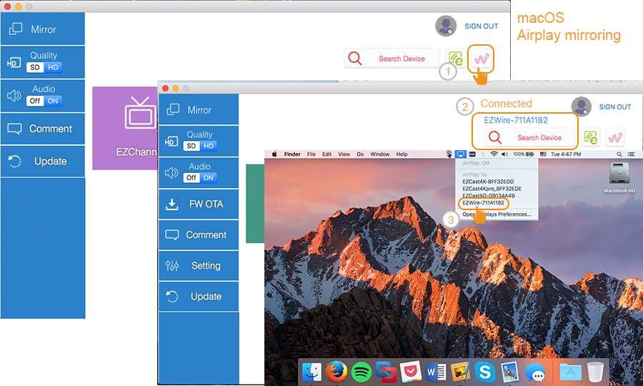Open the Wi-Fi status menu
The width and height of the screenshot is (643, 386).
(493, 154)
